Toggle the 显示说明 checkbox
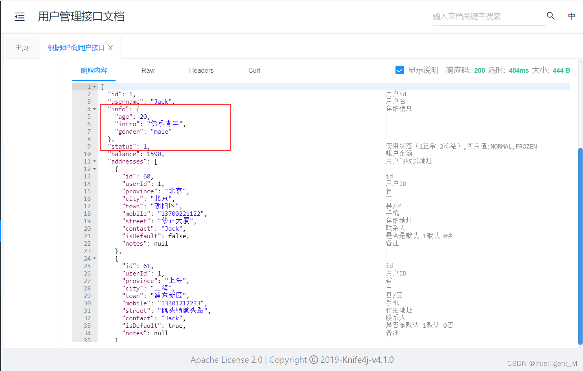This screenshot has height=371, width=583. pos(400,70)
